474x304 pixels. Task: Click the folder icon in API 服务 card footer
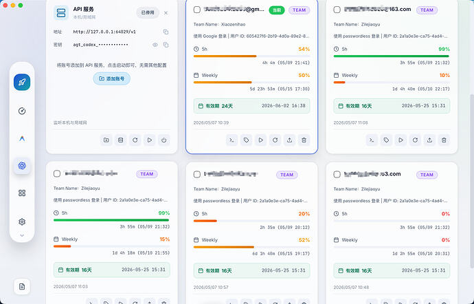coord(106,140)
